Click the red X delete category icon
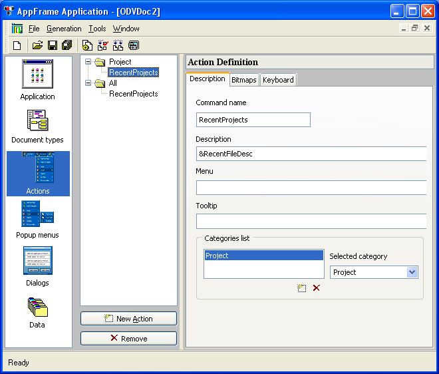Screen dimensions: 439x374 (x=316, y=288)
